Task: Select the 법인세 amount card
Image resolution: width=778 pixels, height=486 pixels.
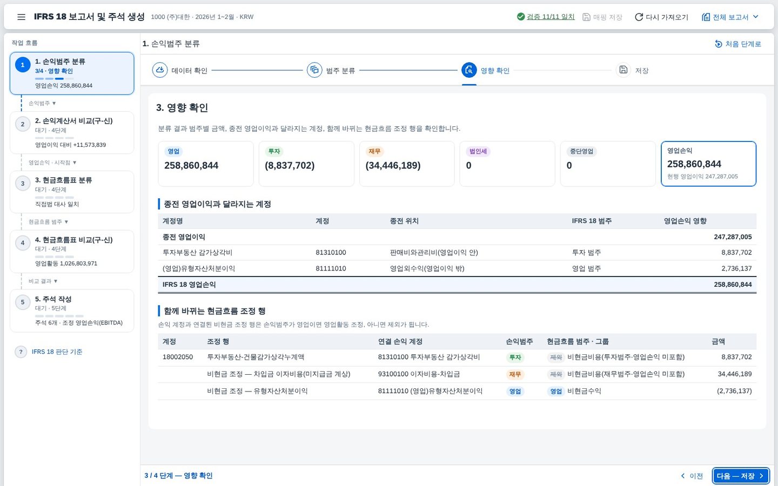Action: coord(507,164)
